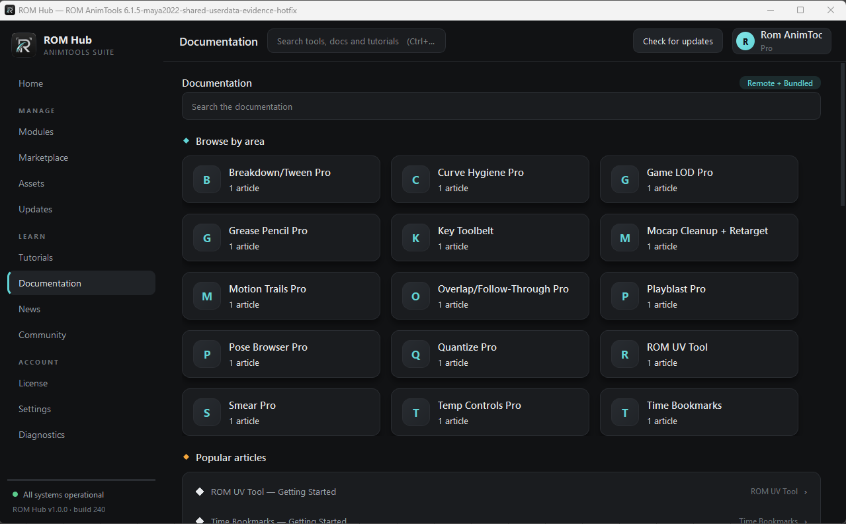Viewport: 846px width, 524px height.
Task: Open Diagnostics in the sidebar
Action: 81,435
